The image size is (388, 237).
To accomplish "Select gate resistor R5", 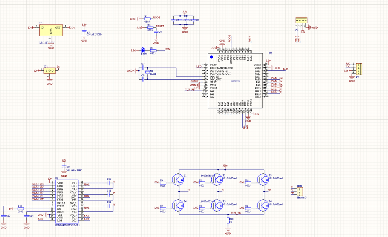I will point(202,183).
